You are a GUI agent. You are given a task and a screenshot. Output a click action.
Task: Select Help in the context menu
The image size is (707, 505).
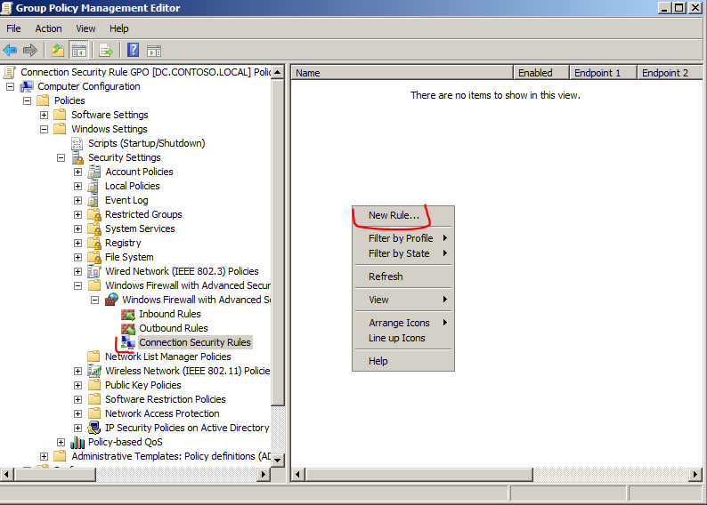[x=403, y=362]
